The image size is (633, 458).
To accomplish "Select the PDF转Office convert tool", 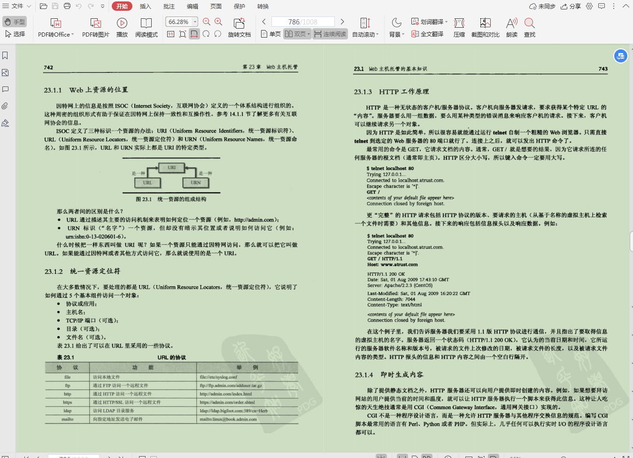I will (x=56, y=28).
